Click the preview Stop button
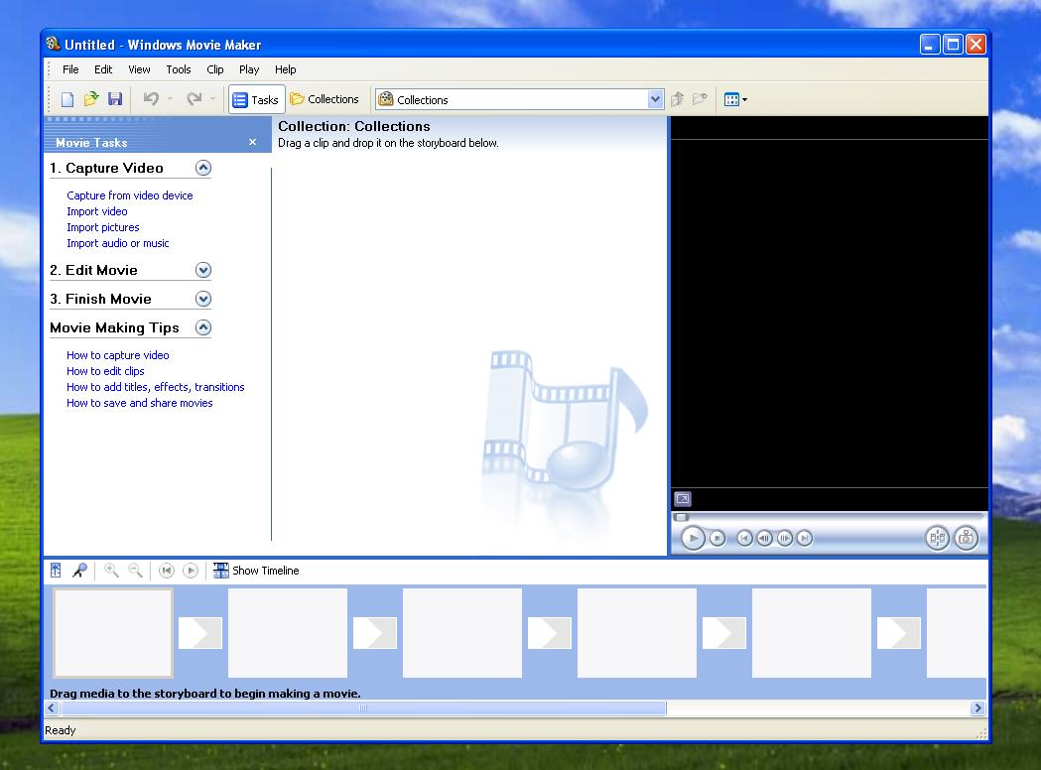Screen dimensions: 1041x770 pyautogui.click(x=717, y=539)
